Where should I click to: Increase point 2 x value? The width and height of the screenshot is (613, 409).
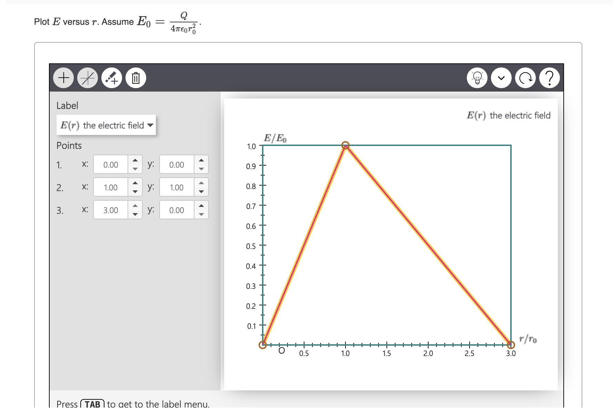coord(135,183)
